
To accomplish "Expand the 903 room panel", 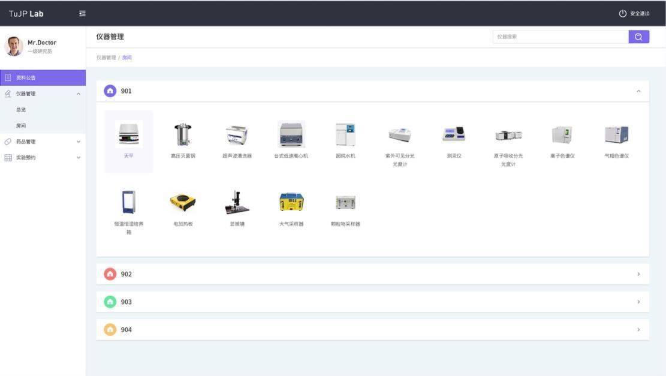I will (x=638, y=302).
